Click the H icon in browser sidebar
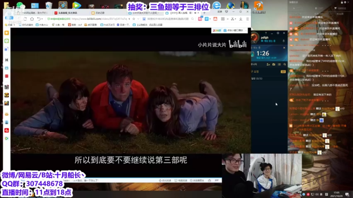This screenshot has height=198, width=353. click(x=7, y=60)
